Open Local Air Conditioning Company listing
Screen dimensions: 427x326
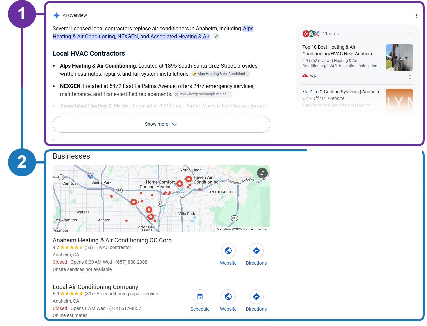(95, 287)
